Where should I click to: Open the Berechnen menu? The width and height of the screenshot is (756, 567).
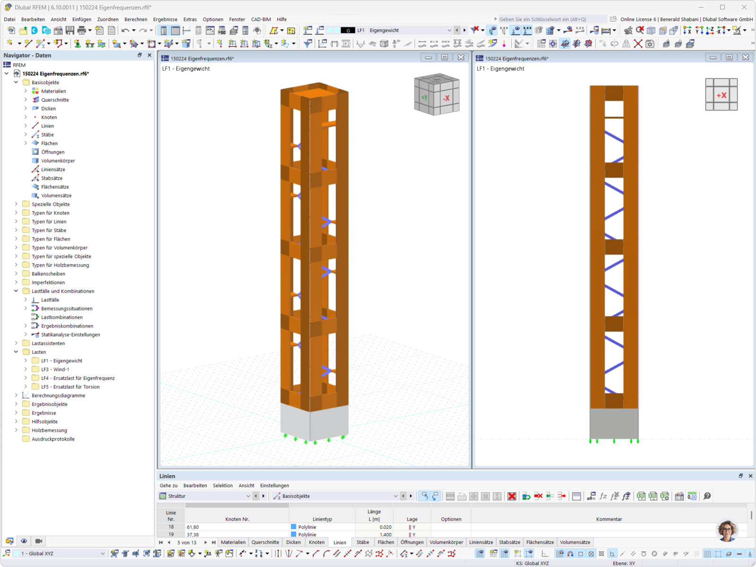tap(136, 19)
